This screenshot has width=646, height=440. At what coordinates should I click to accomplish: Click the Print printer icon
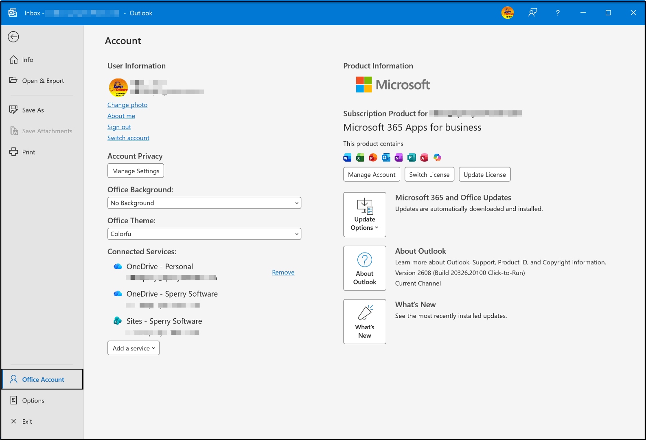[x=13, y=152]
